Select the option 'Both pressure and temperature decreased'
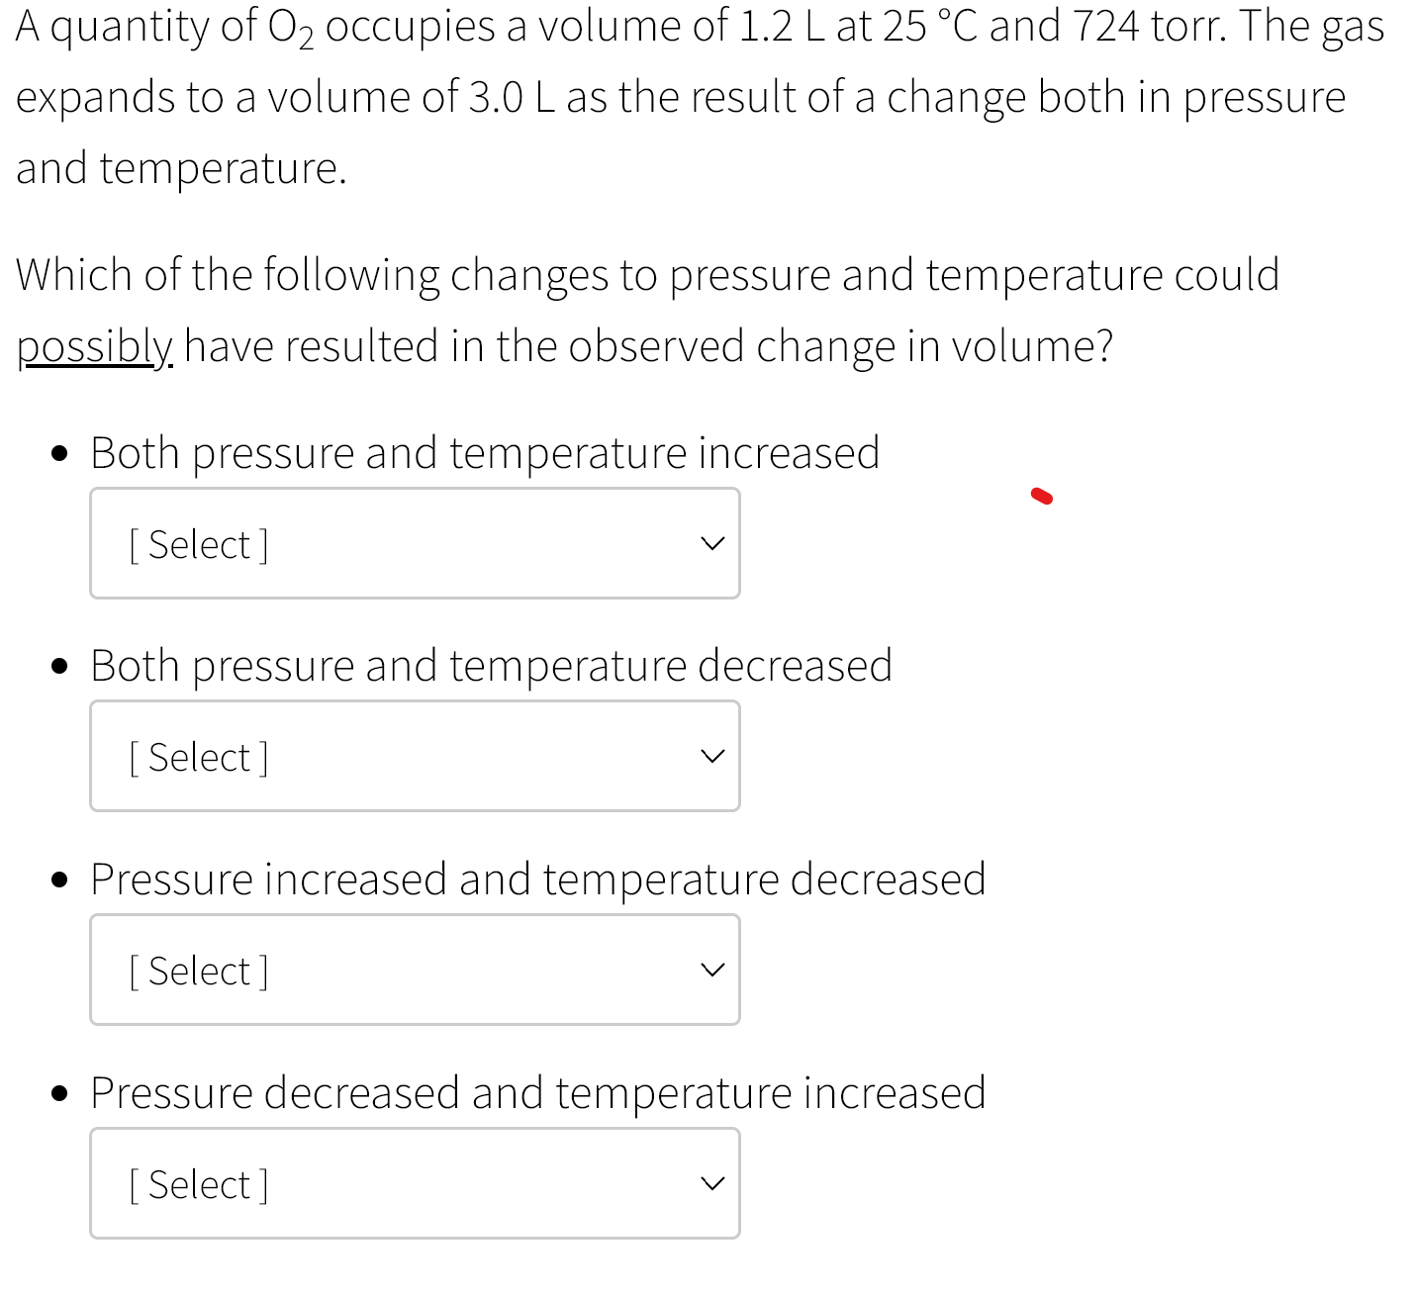1416x1297 pixels. tap(491, 665)
